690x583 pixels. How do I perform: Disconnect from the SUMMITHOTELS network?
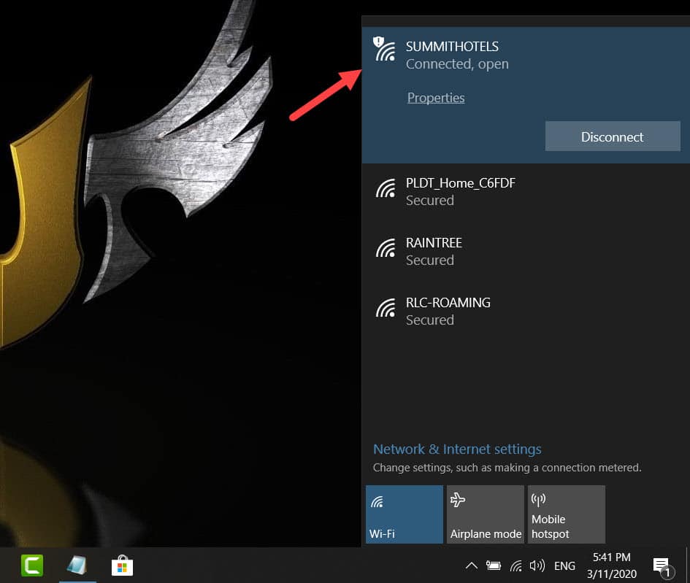pyautogui.click(x=613, y=136)
